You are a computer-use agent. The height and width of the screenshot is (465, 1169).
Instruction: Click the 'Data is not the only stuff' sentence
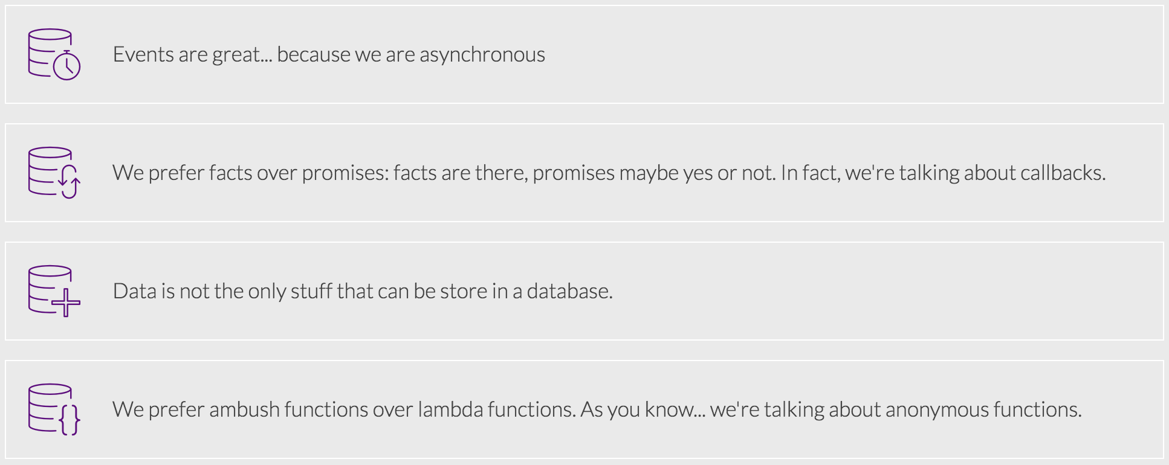[363, 291]
